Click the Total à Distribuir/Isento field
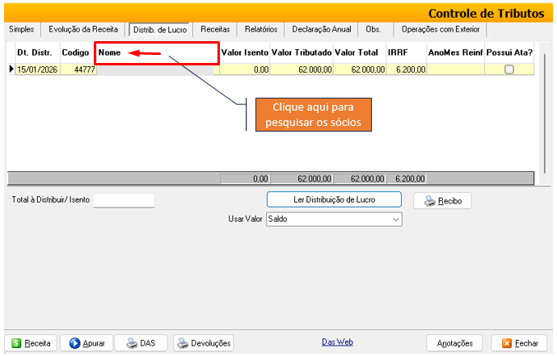 pos(123,200)
